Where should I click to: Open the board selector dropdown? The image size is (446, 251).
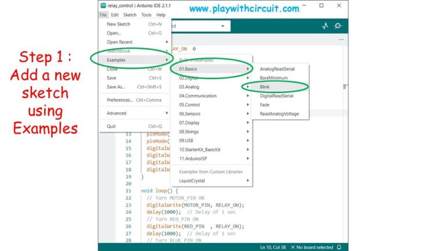click(200, 26)
